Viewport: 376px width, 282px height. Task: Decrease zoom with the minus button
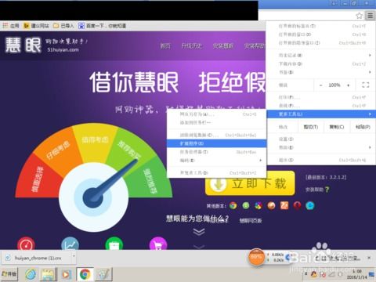pos(321,85)
